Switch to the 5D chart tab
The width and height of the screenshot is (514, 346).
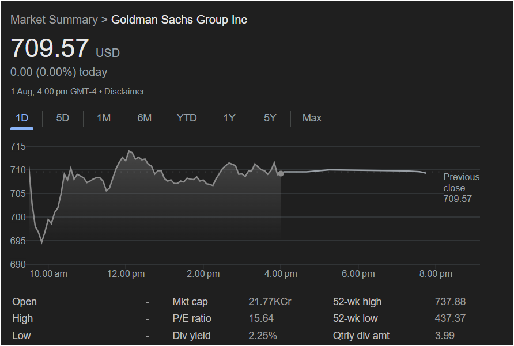63,118
